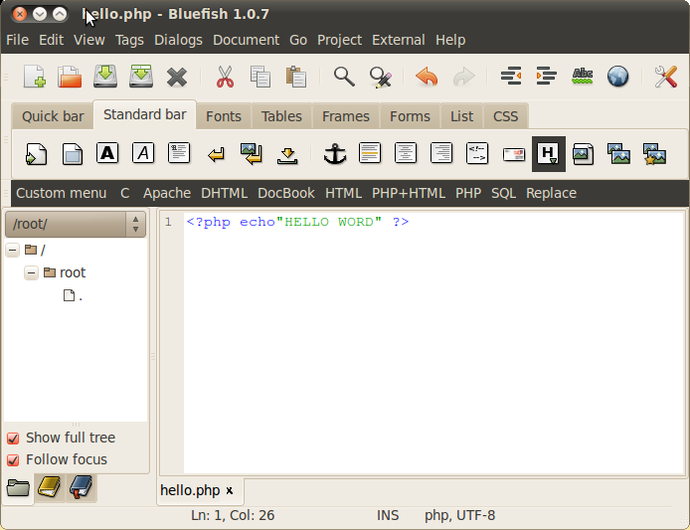Click the Anchor icon
690x530 pixels.
pyautogui.click(x=335, y=154)
